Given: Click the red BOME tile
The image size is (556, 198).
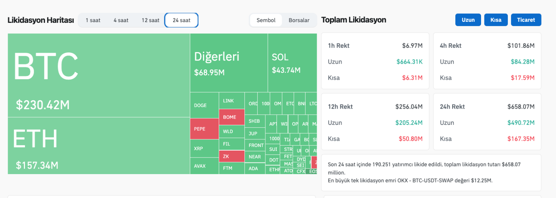Looking at the screenshot, I should pyautogui.click(x=231, y=117).
